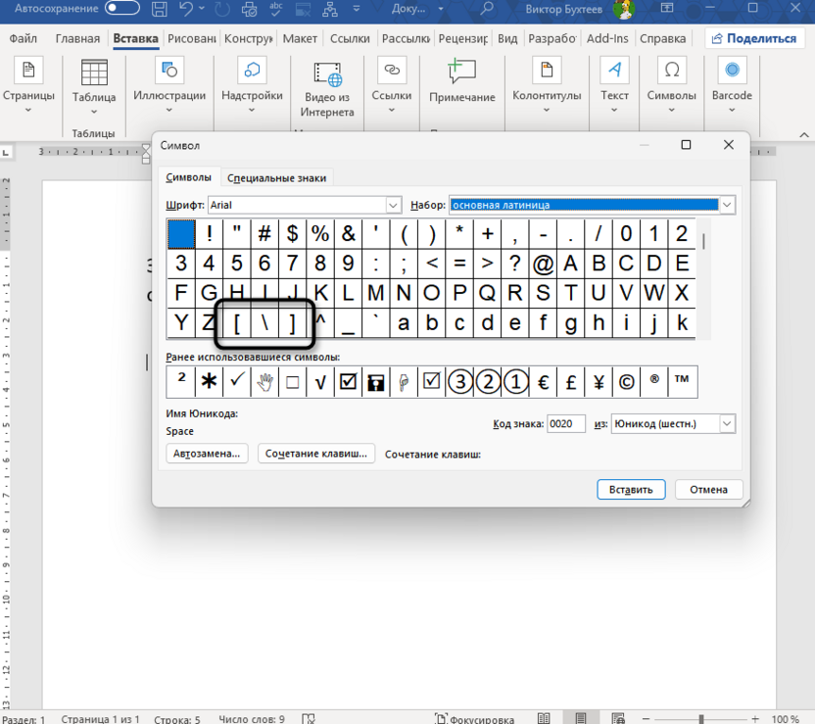815x724 pixels.
Task: Open the Вид ribbon tab
Action: [x=507, y=38]
